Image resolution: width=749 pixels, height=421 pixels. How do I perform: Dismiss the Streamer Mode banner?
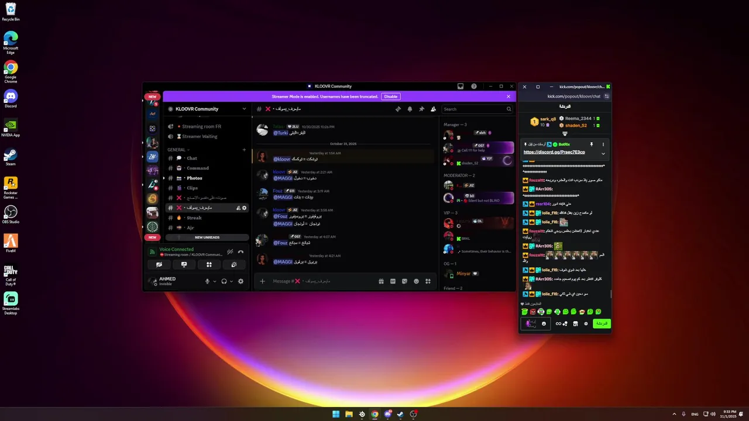(x=509, y=96)
